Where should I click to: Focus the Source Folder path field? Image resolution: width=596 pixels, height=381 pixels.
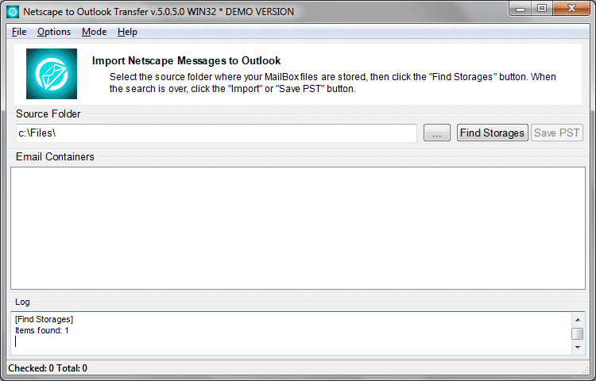point(216,133)
